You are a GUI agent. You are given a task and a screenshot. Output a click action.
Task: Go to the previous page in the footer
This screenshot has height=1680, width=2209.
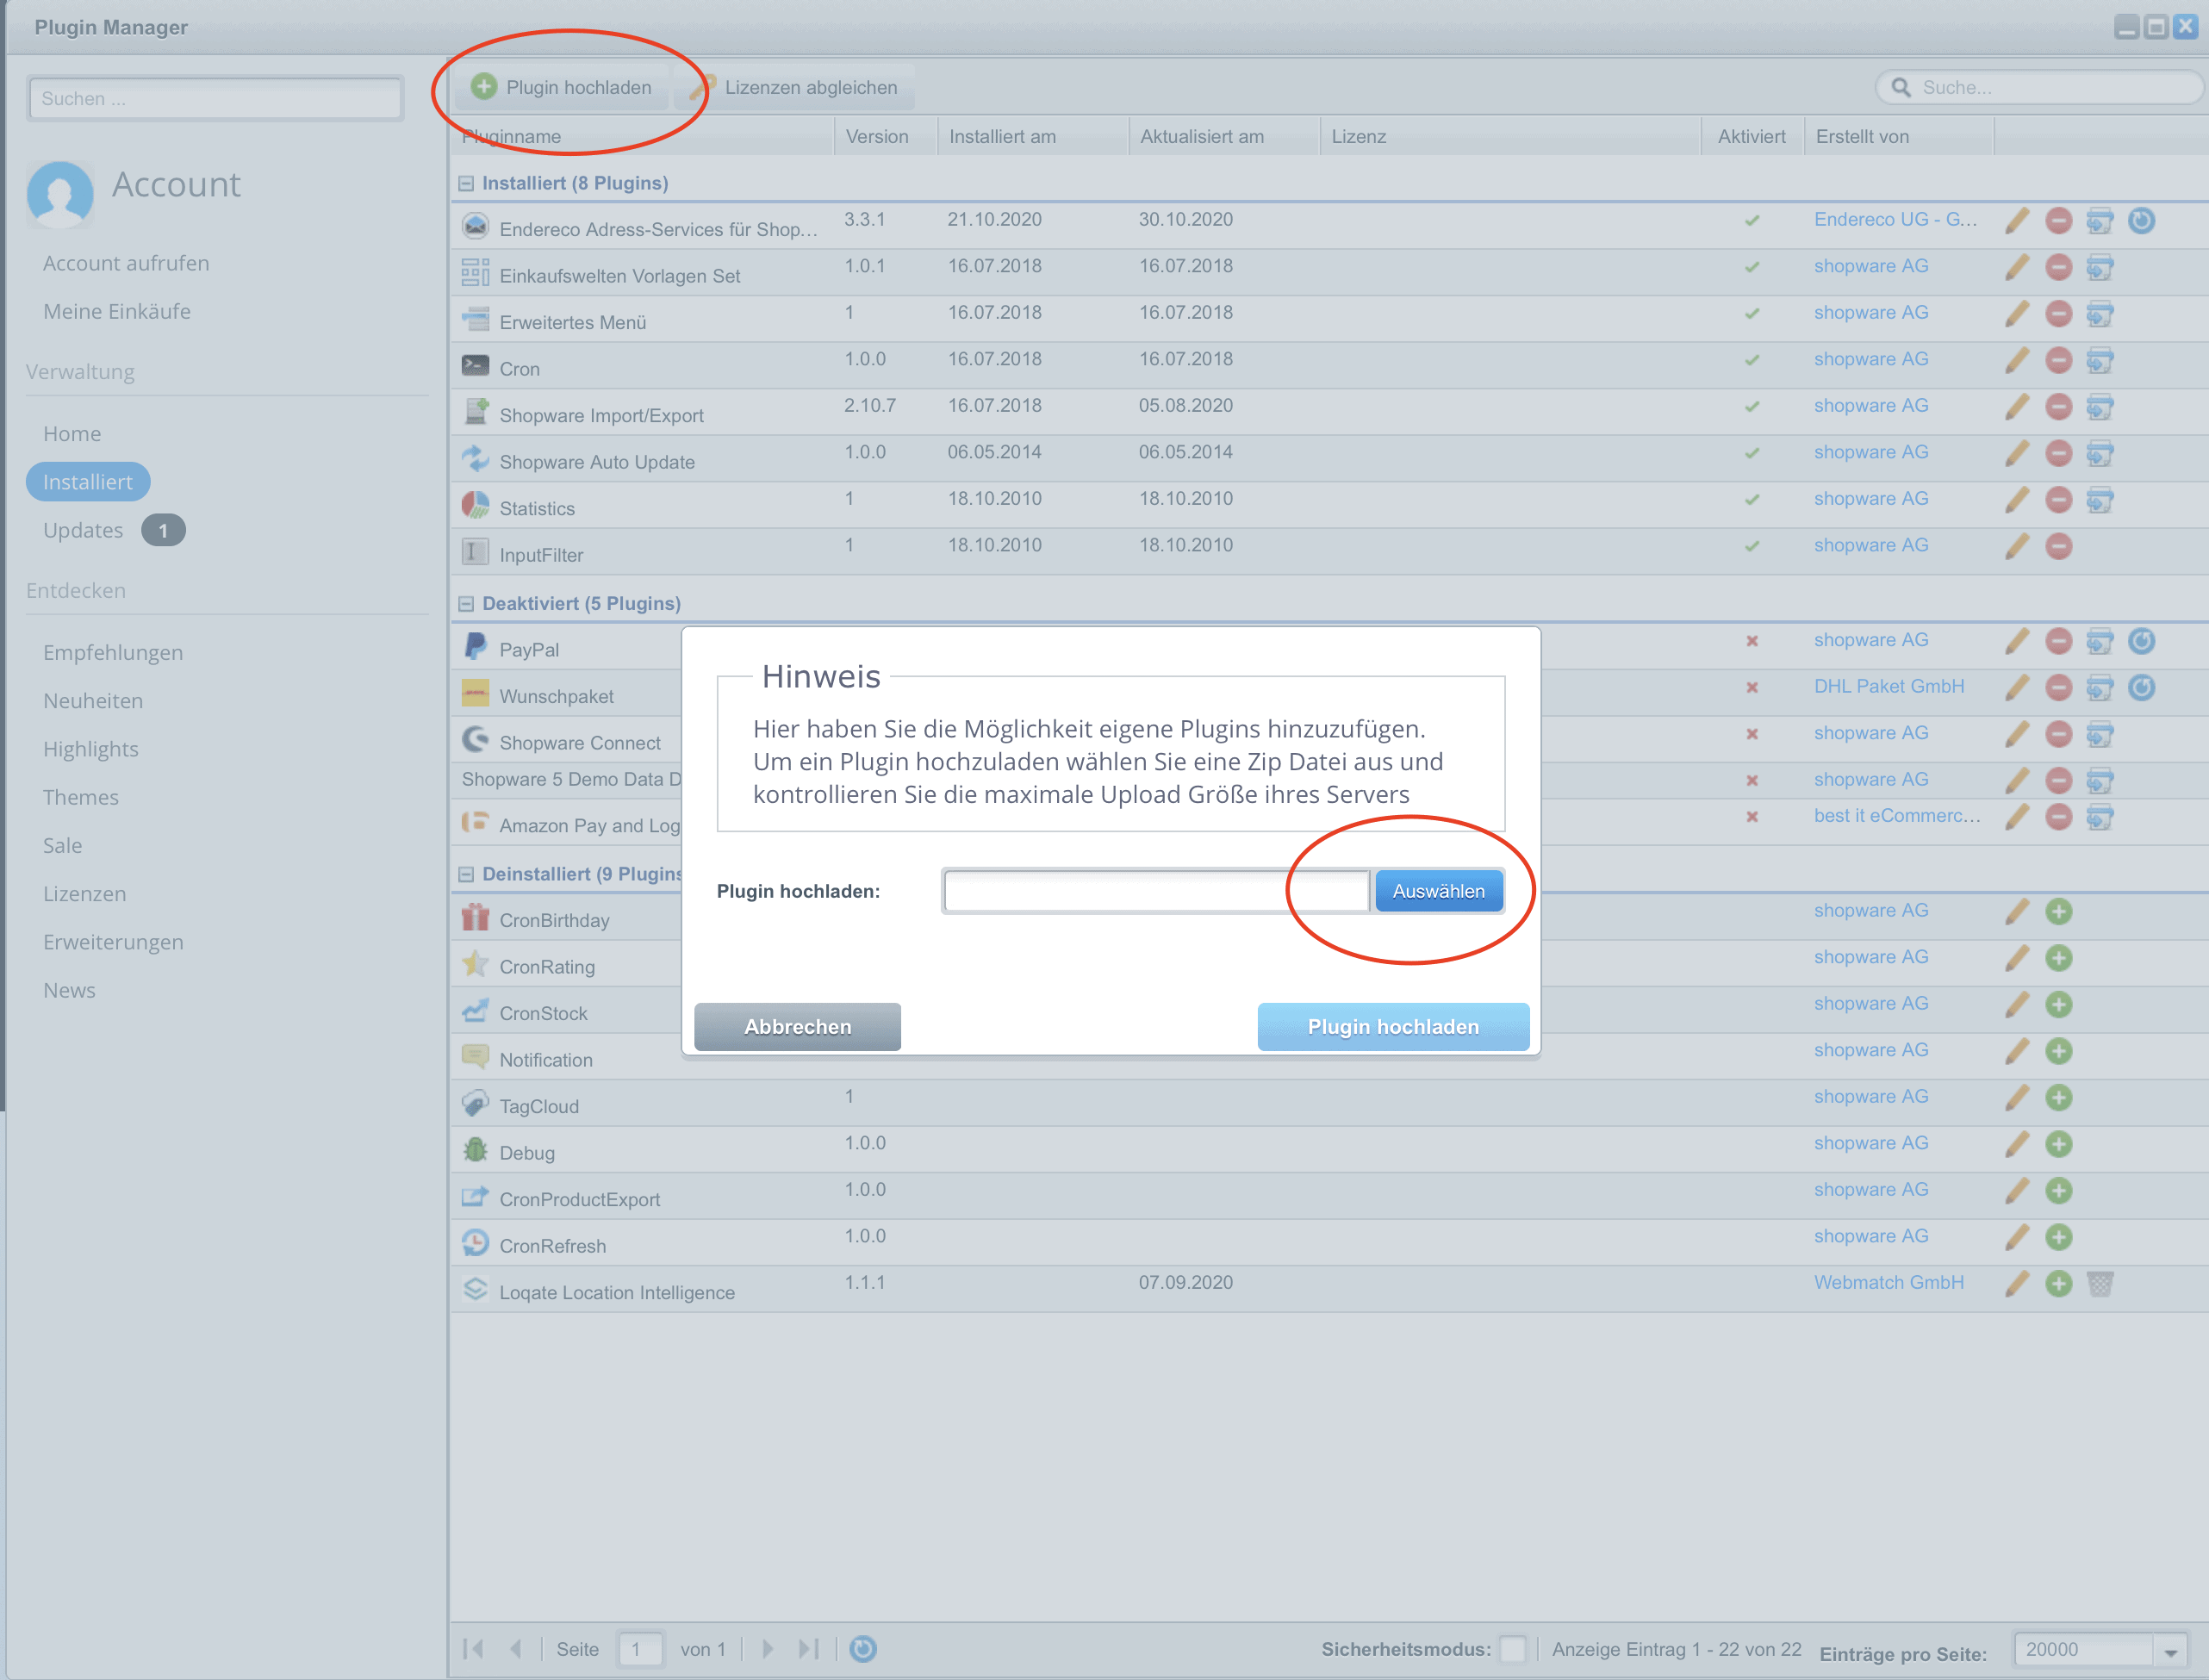click(x=515, y=1649)
